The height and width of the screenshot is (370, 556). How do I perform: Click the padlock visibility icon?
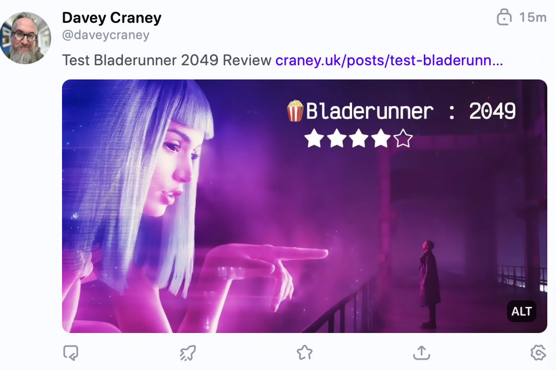(504, 17)
